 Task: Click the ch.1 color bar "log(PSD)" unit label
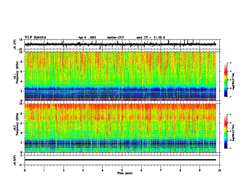click(234, 81)
